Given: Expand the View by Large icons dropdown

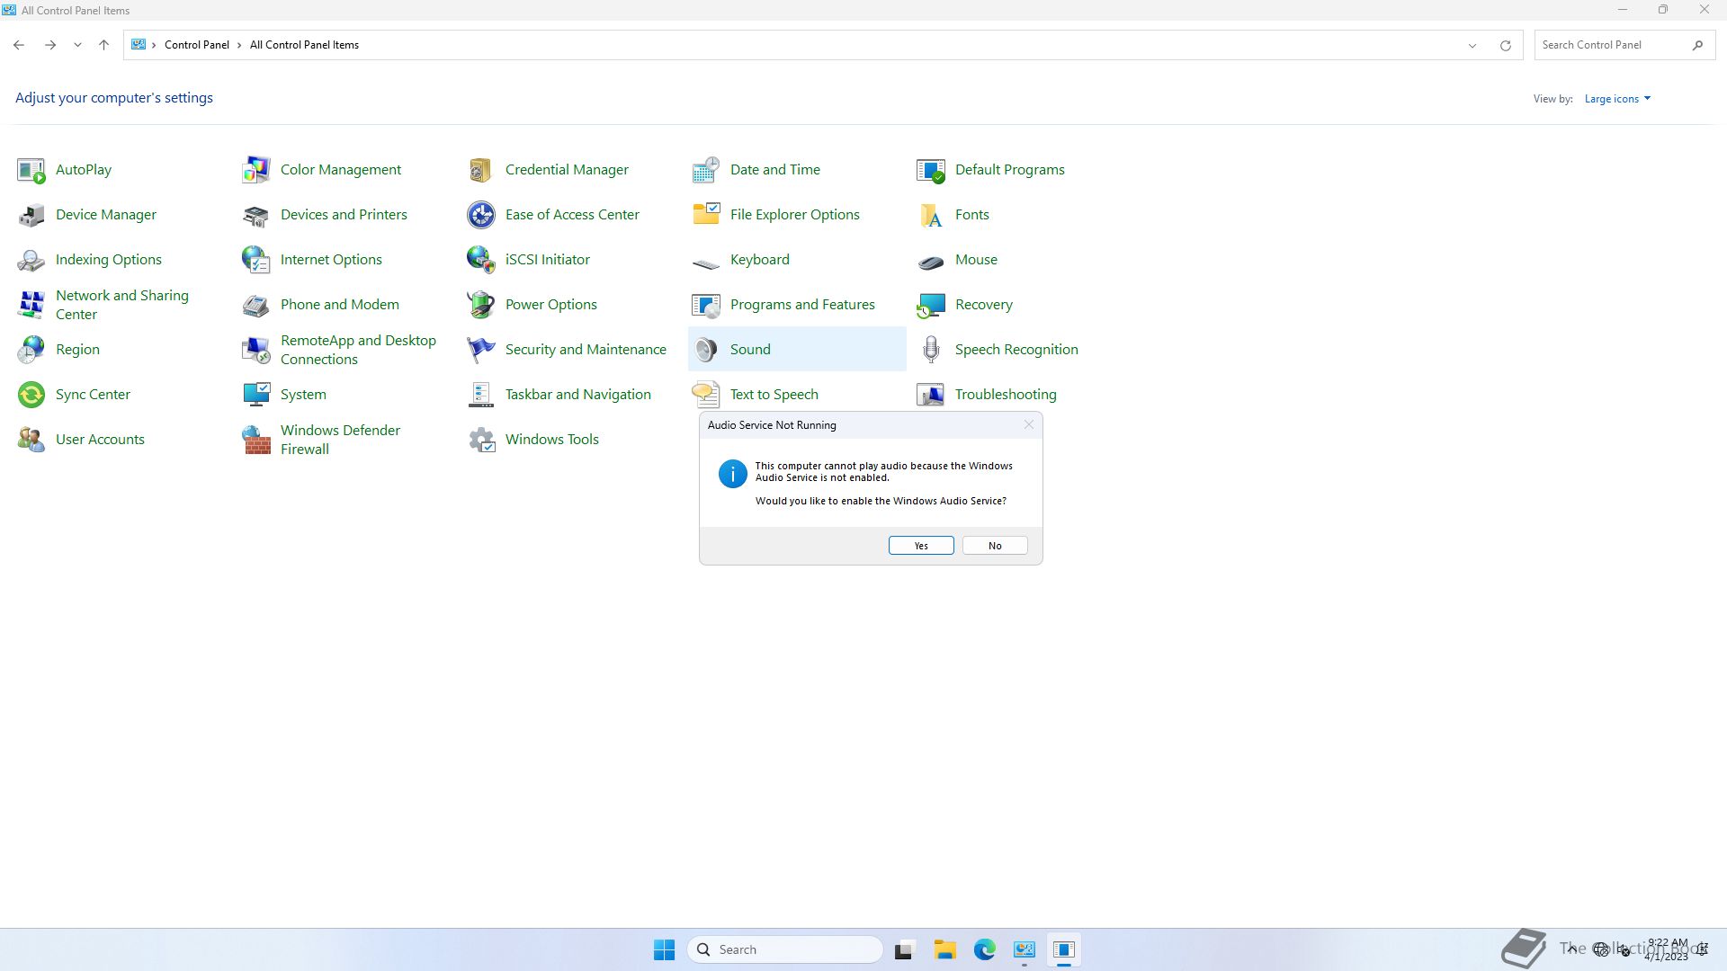Looking at the screenshot, I should click(1617, 99).
